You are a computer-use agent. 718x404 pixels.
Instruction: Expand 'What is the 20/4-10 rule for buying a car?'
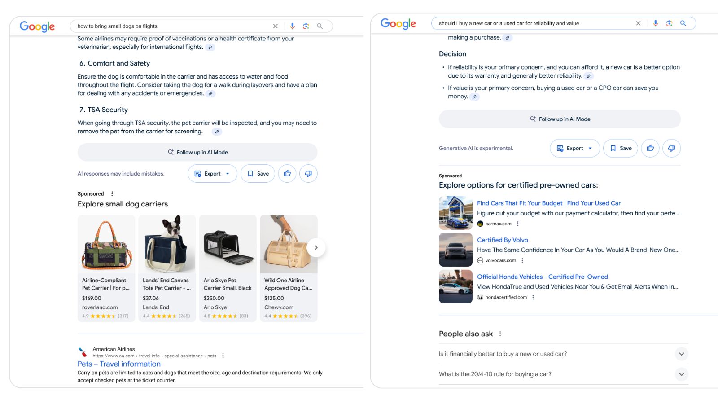tap(681, 374)
